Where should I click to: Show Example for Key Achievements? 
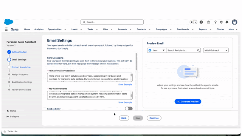tap(125, 102)
